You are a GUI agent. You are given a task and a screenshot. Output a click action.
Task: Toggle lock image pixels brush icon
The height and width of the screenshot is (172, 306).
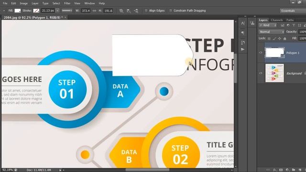[274, 39]
